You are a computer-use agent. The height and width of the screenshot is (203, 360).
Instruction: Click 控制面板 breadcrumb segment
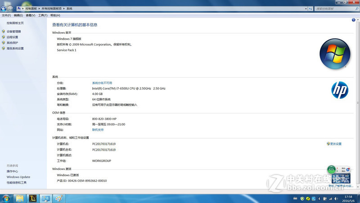[x=31, y=9]
